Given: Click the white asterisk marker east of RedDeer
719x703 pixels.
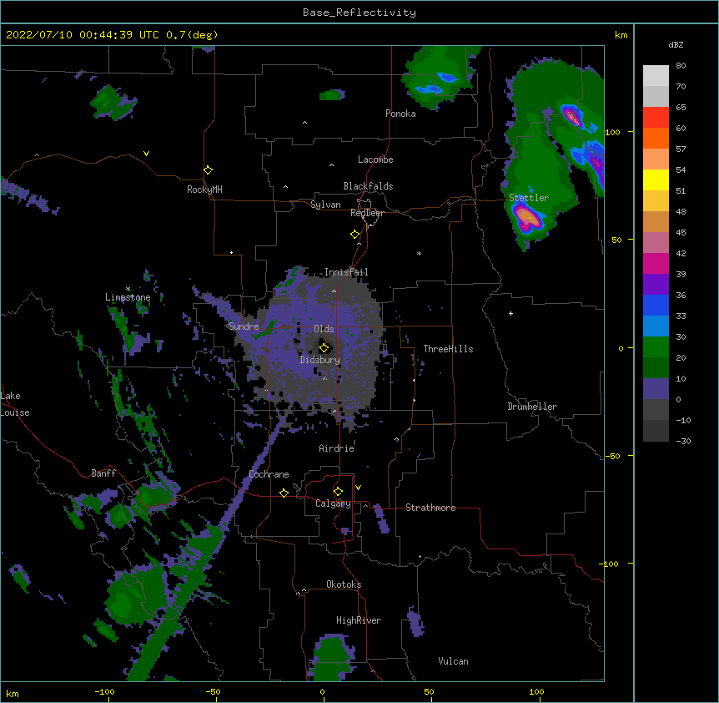Looking at the screenshot, I should click(419, 253).
